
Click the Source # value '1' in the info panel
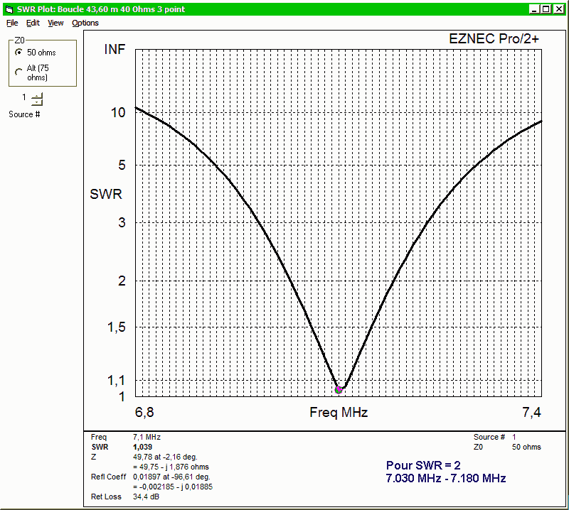click(x=514, y=437)
